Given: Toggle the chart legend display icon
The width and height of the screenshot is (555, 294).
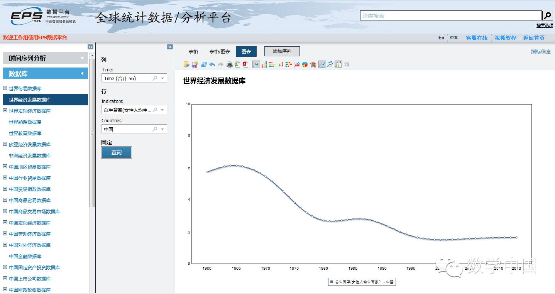Looking at the screenshot, I should 338,64.
